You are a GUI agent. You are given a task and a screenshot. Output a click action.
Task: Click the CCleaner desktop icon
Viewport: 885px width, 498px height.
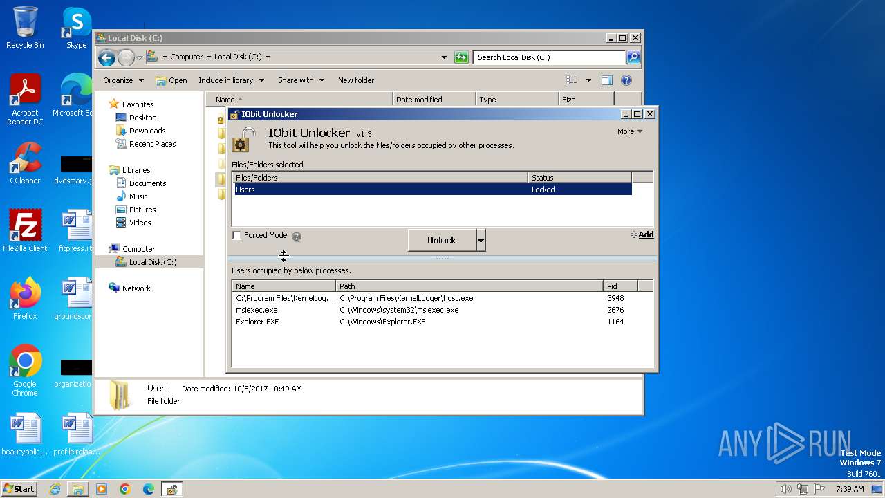[x=25, y=163]
